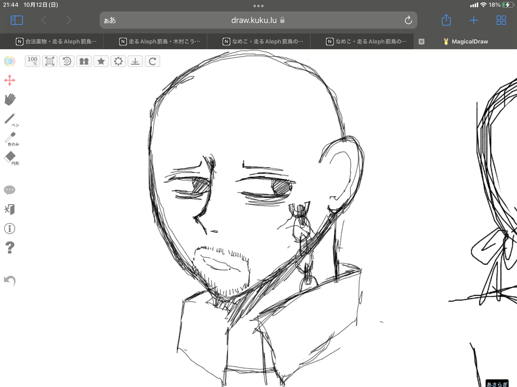Open the chat speech bubble
The height and width of the screenshot is (387, 517).
point(10,190)
